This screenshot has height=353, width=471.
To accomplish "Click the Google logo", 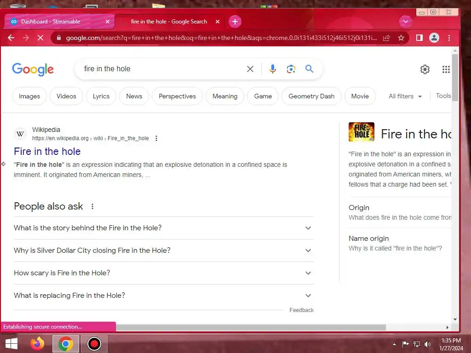I will pos(33,69).
